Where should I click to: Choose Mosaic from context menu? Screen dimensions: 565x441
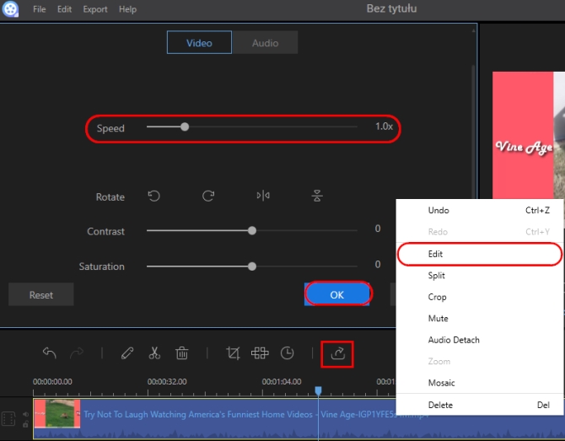pos(480,383)
